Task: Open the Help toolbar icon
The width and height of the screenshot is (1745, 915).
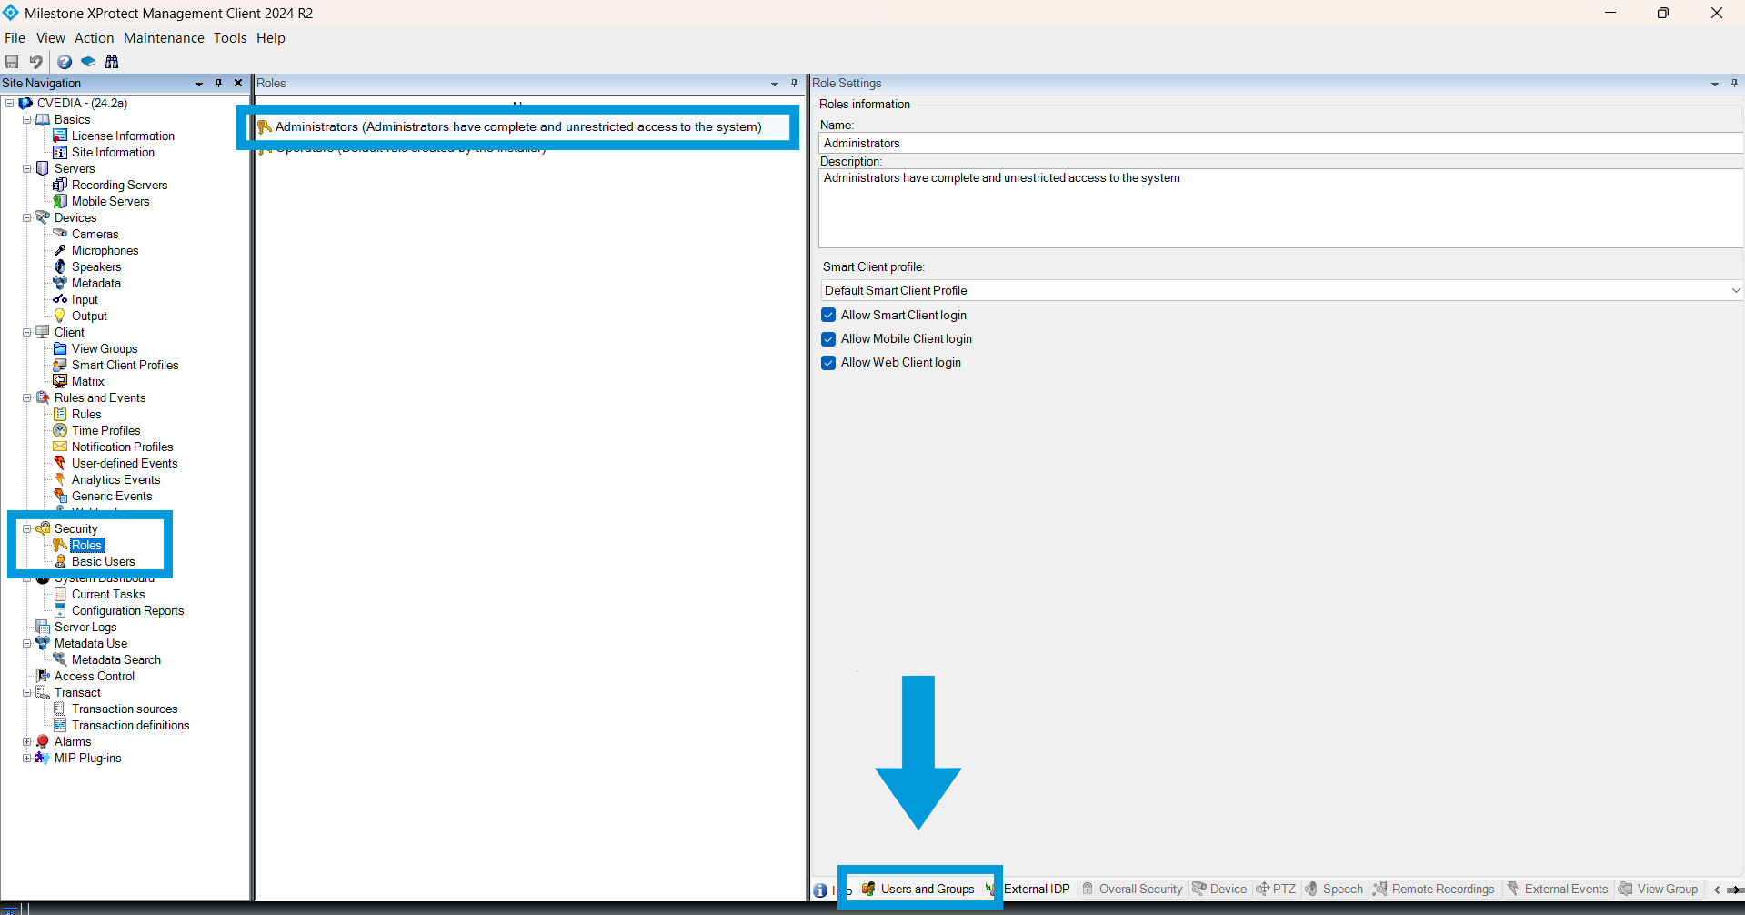Action: click(65, 62)
